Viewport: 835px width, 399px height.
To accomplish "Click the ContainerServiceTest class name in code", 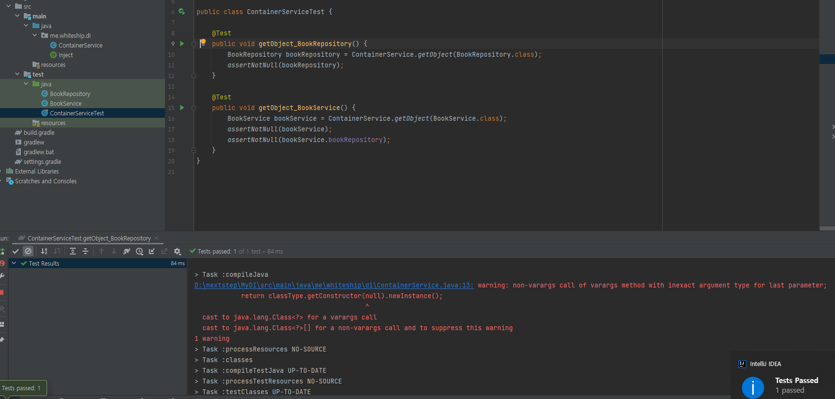I will [285, 12].
